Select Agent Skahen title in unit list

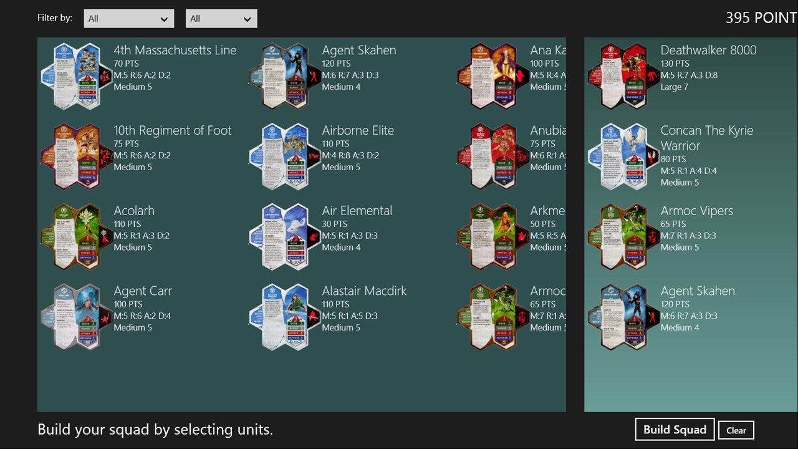[x=359, y=51]
